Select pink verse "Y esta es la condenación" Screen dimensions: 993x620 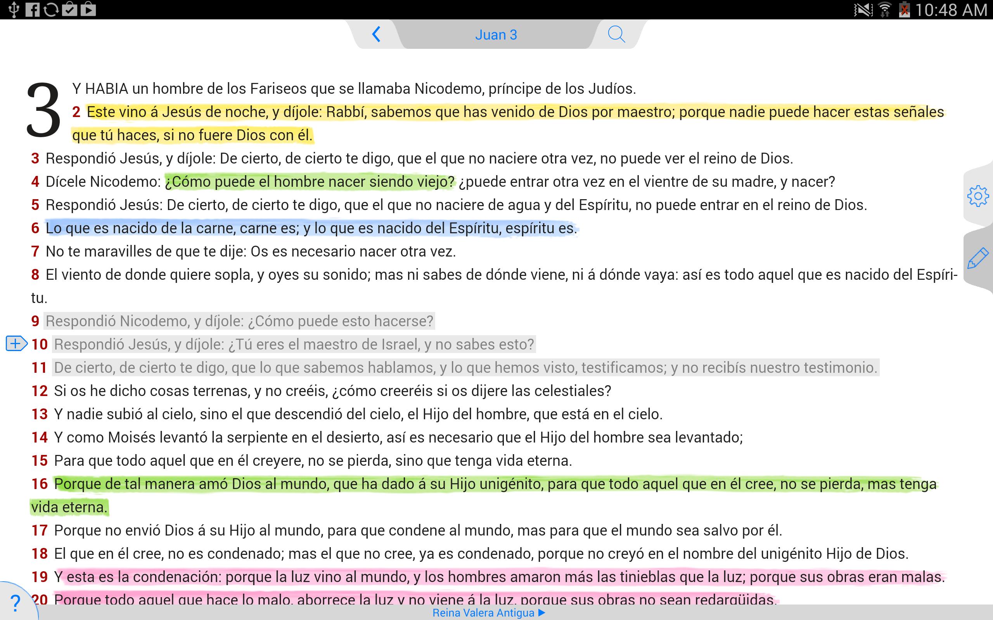[500, 577]
